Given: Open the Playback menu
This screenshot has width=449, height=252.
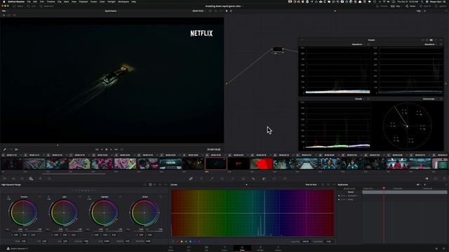Looking at the screenshot, I should tap(83, 1).
